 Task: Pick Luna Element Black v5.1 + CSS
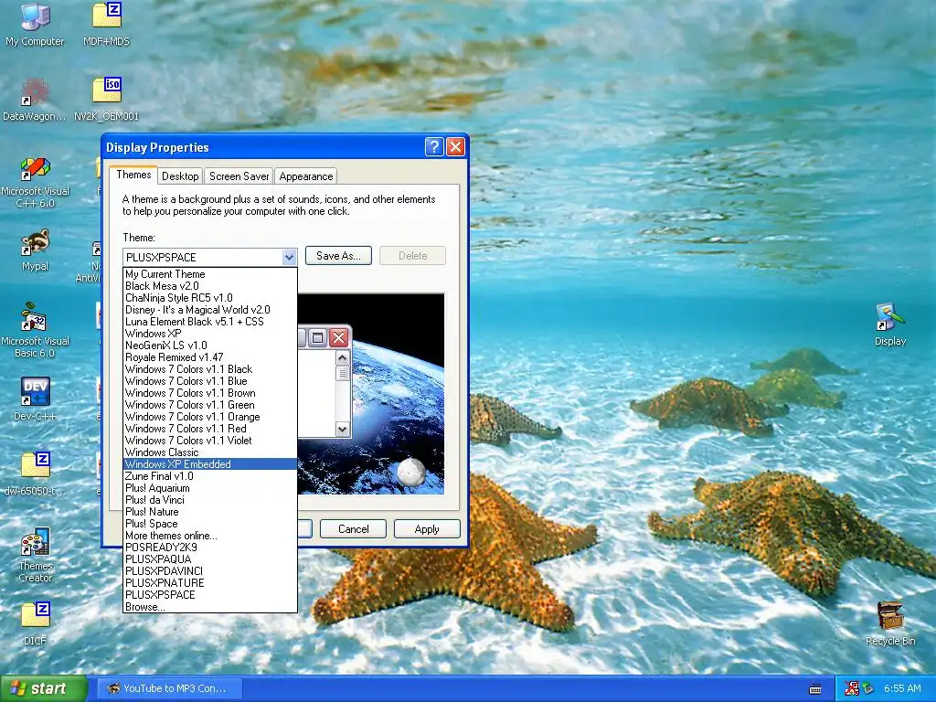(x=210, y=322)
